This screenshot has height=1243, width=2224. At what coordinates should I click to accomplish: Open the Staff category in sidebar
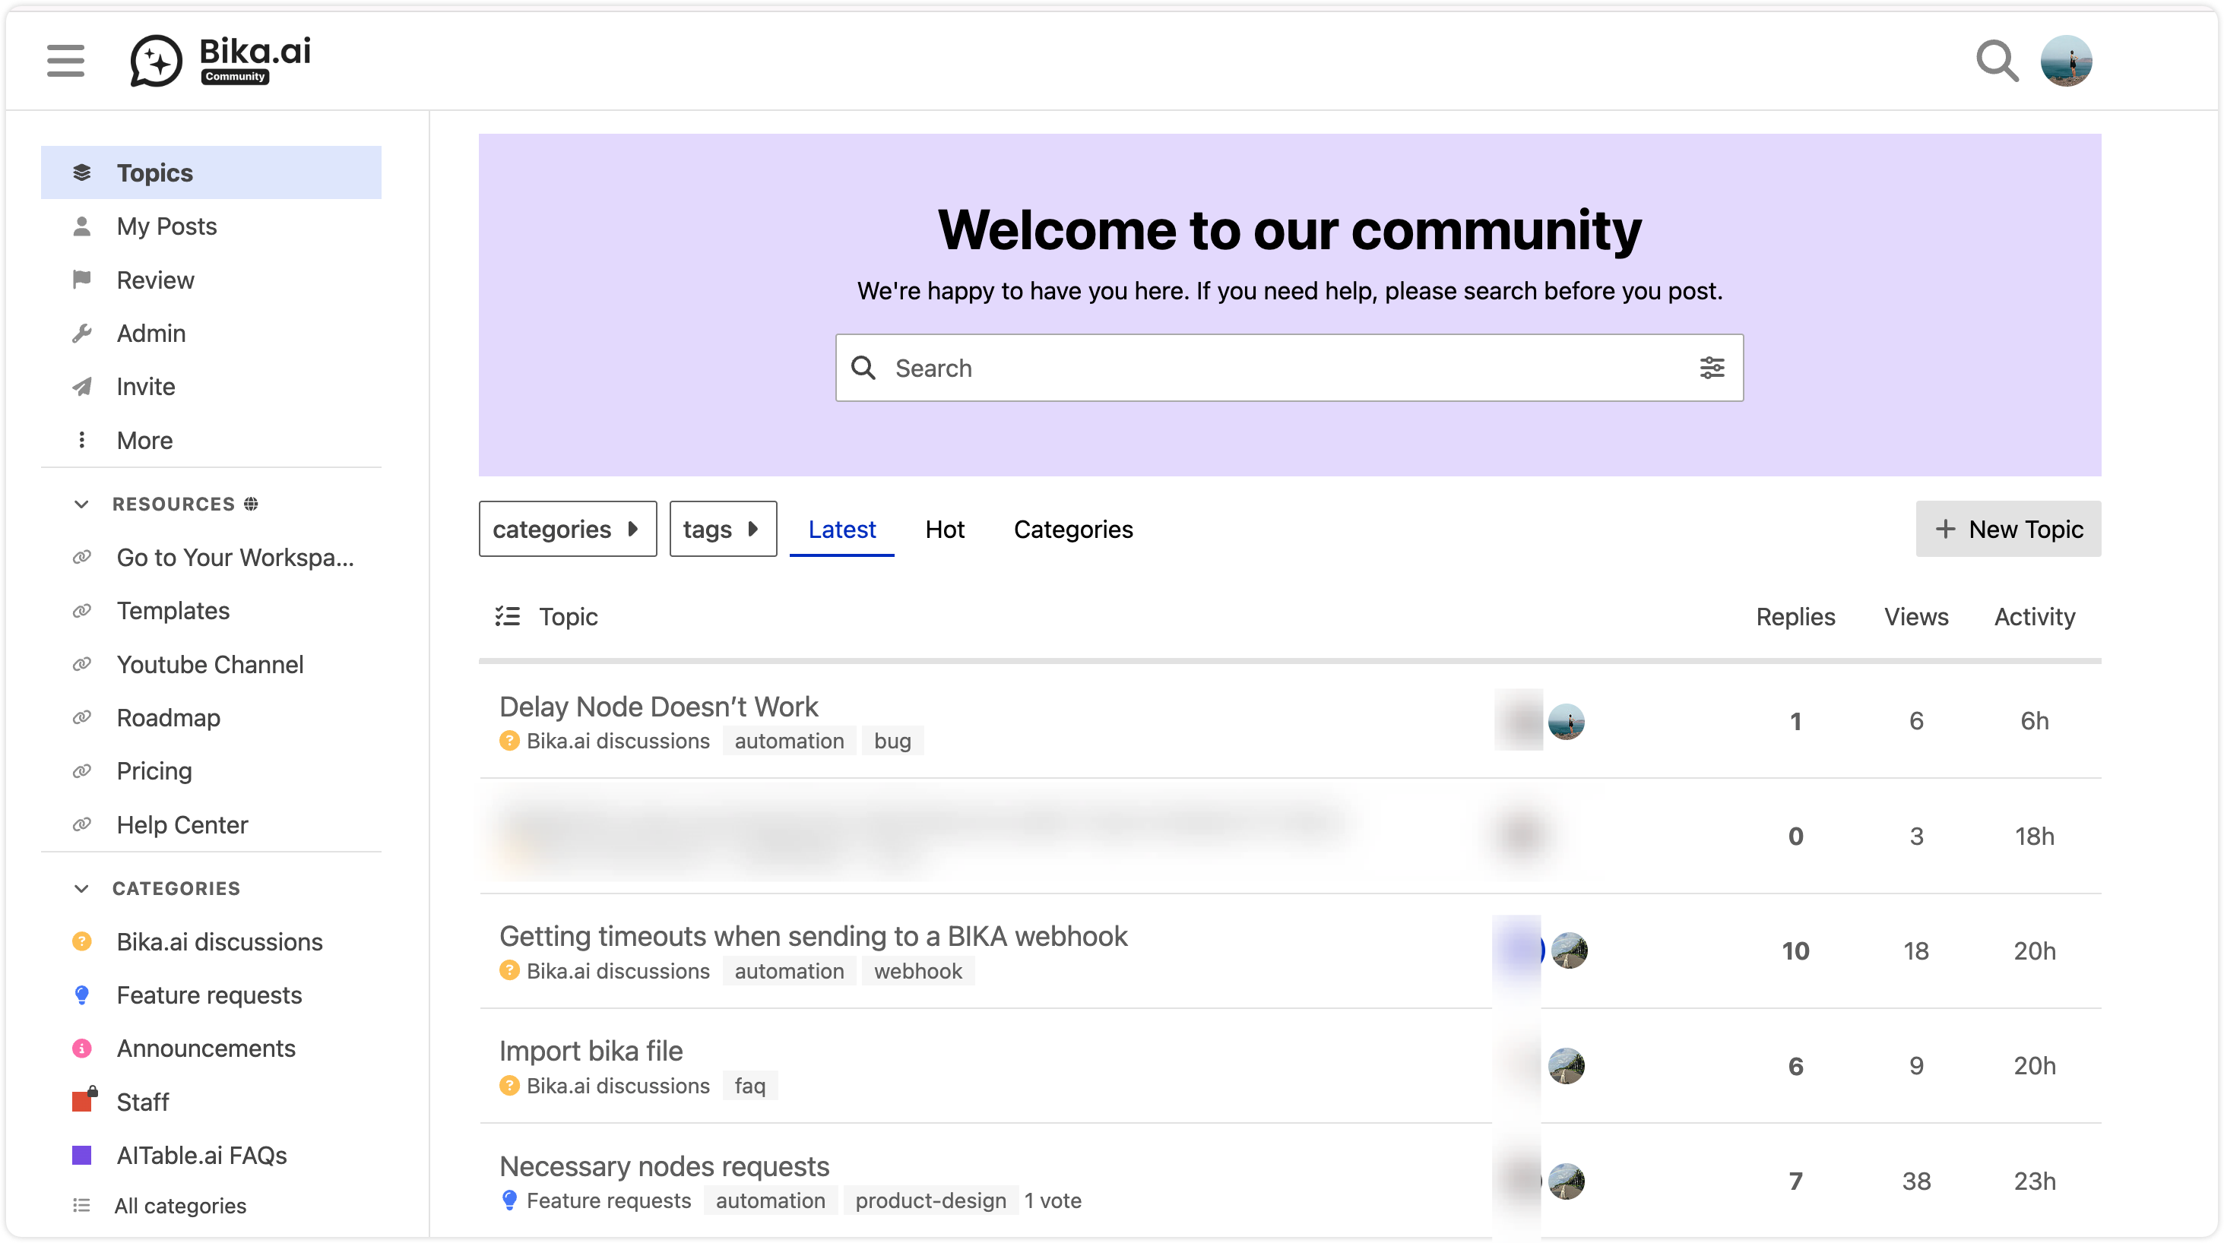(211, 1102)
